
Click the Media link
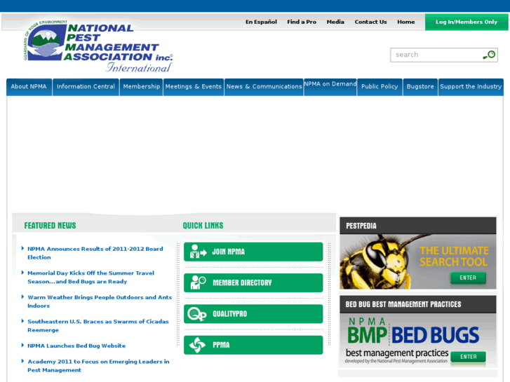[x=335, y=22]
